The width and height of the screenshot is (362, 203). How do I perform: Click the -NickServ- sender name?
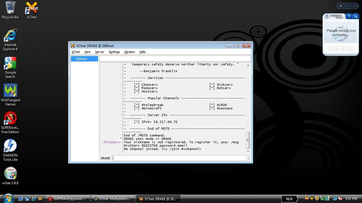112,142
